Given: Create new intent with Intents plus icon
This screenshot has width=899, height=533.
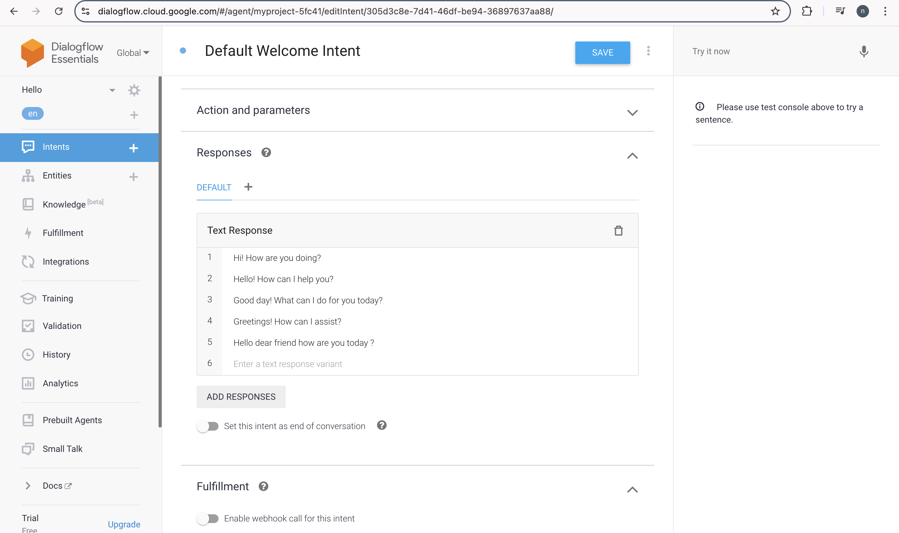Looking at the screenshot, I should 134,148.
